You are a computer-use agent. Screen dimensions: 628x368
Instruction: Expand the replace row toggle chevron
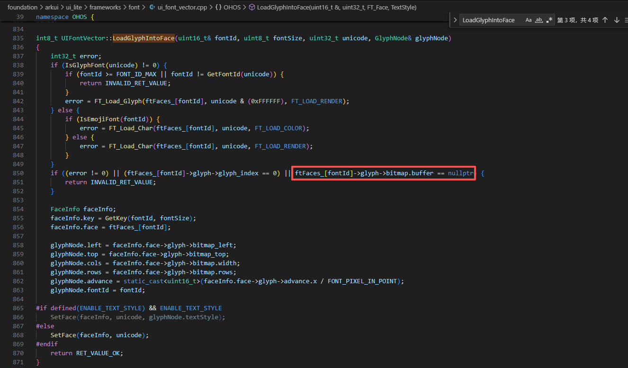click(455, 20)
